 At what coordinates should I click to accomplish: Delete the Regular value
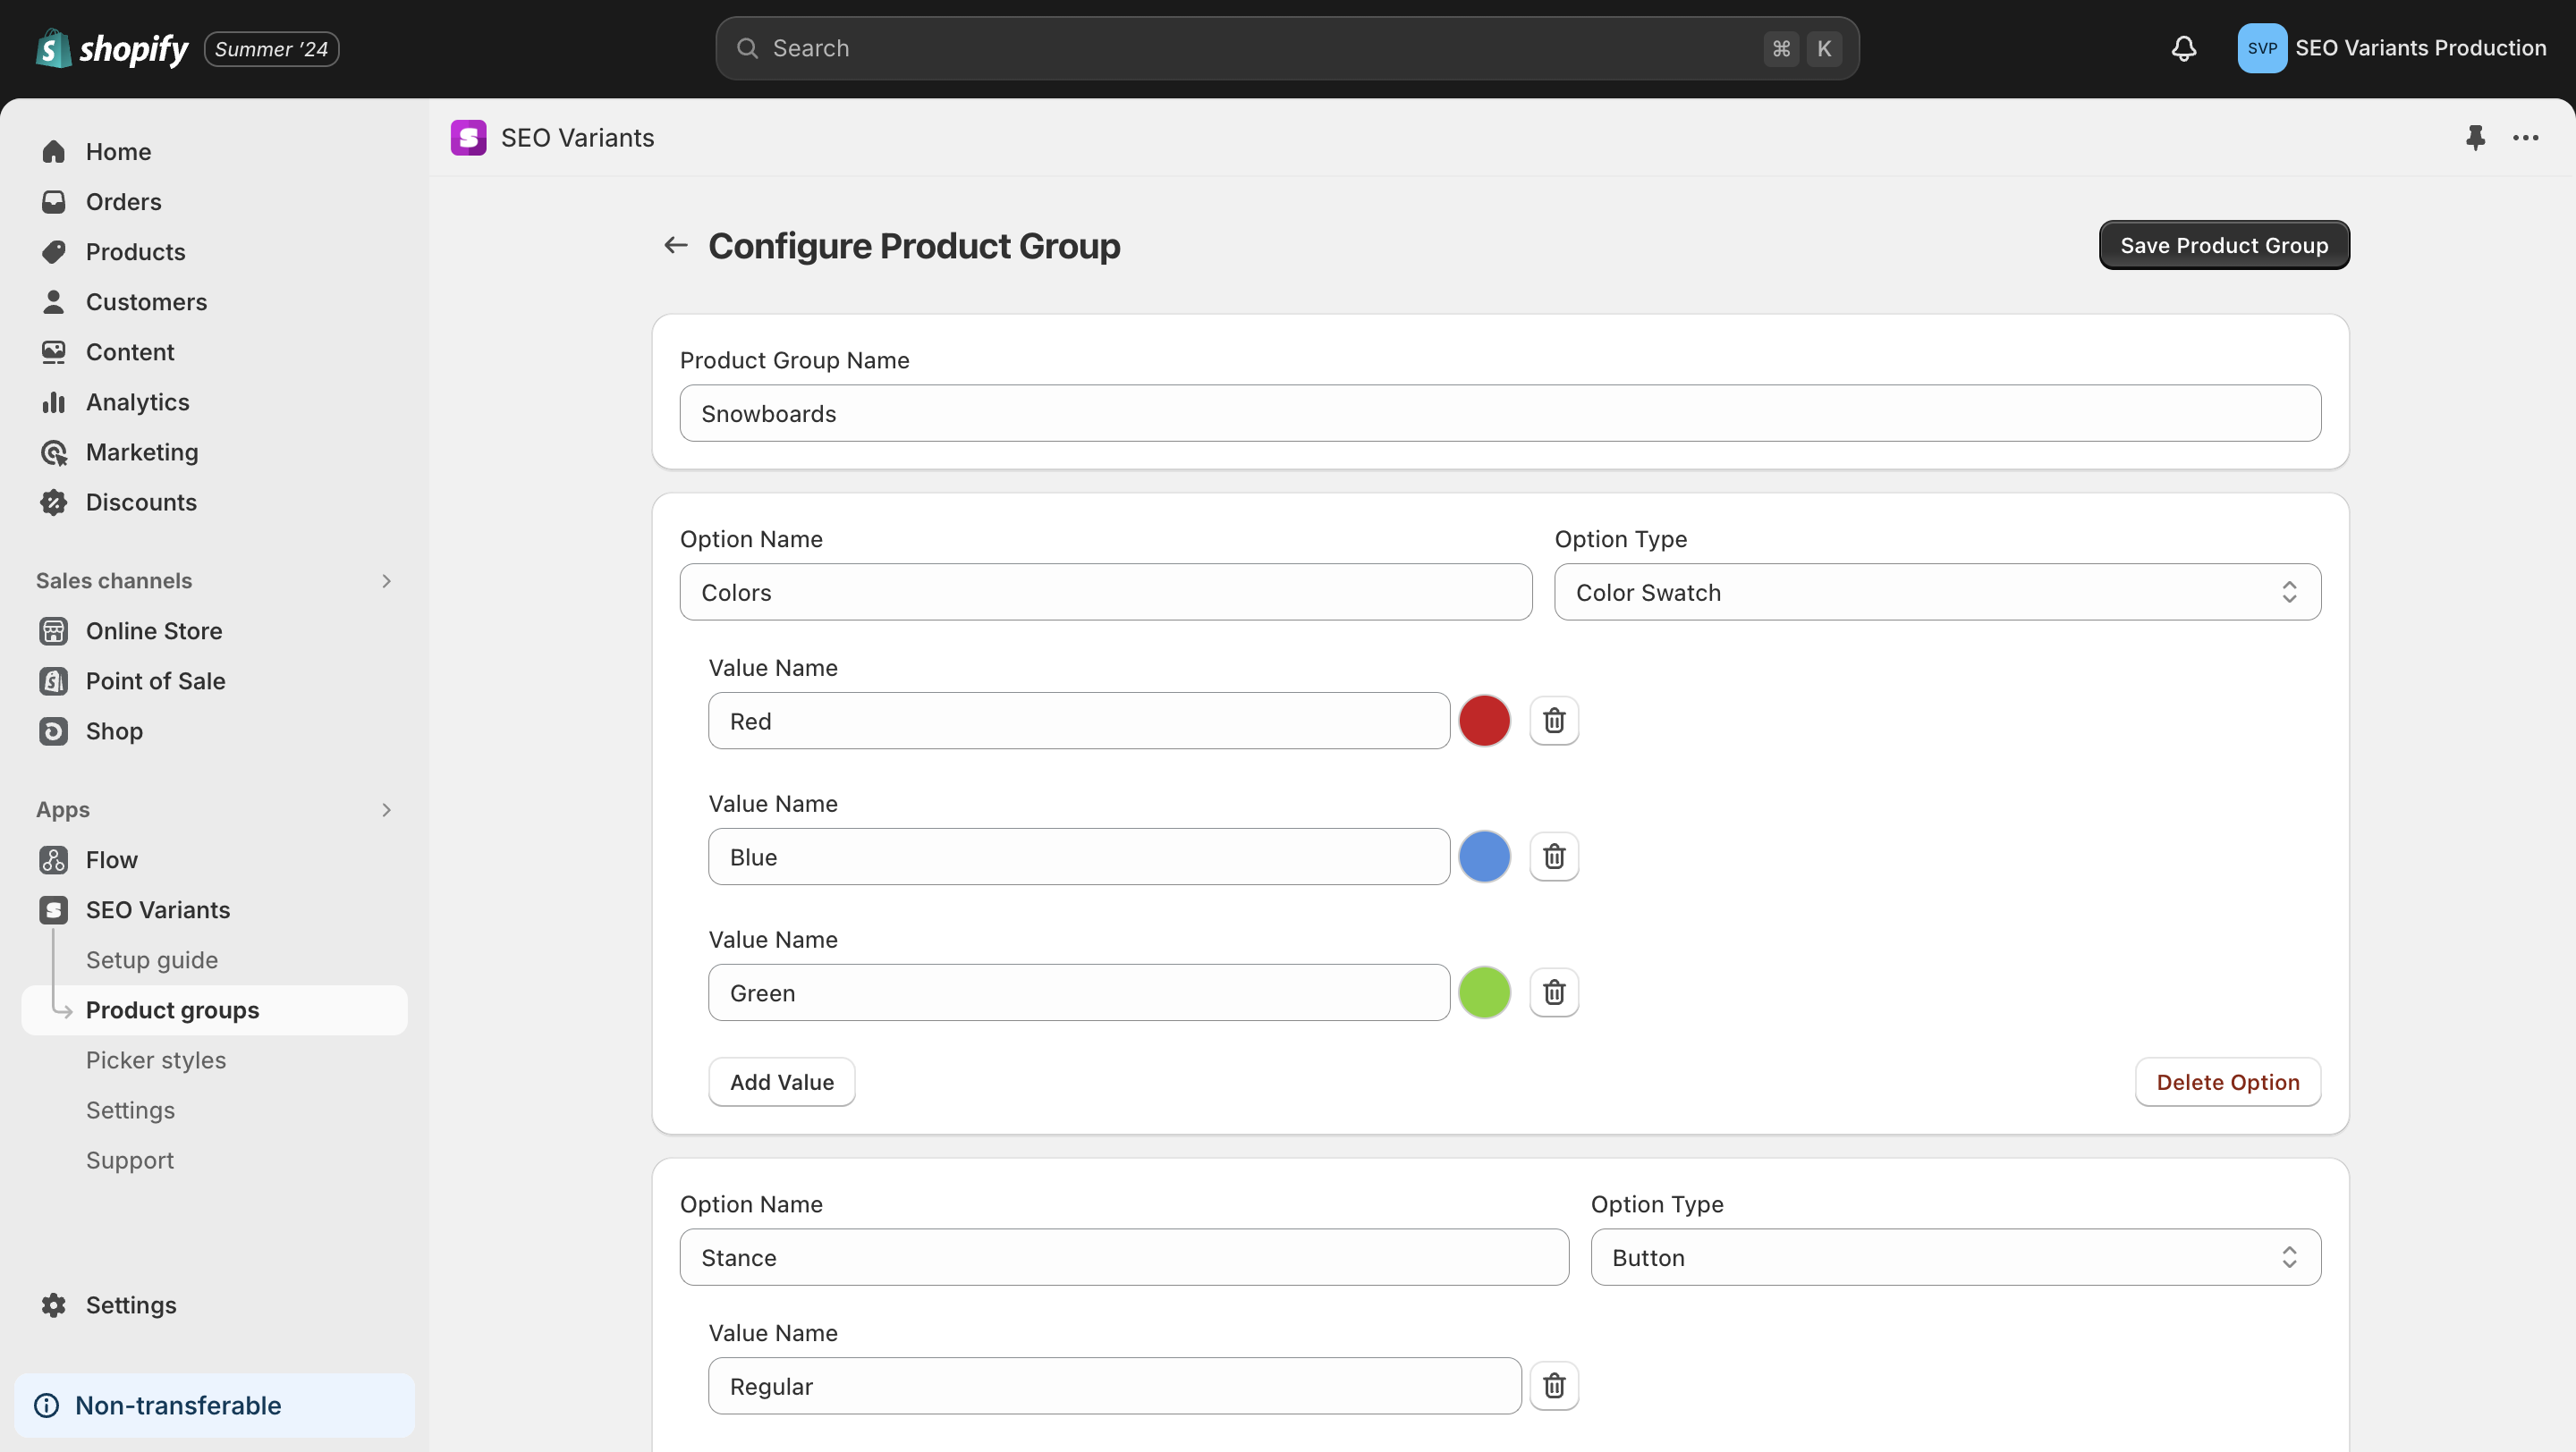pyautogui.click(x=1554, y=1386)
